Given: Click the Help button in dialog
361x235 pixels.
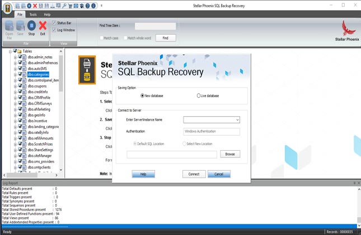Looking at the screenshot, I should pyautogui.click(x=143, y=174).
